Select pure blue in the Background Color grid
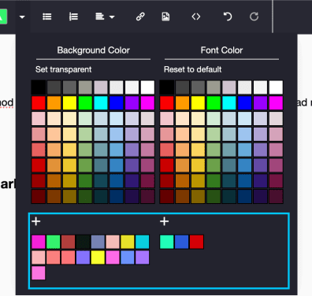Screen dimensions: 312x296 tap(117, 103)
